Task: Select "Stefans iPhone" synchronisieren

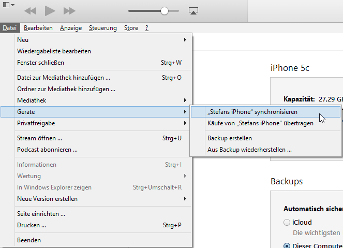Action: (266, 112)
